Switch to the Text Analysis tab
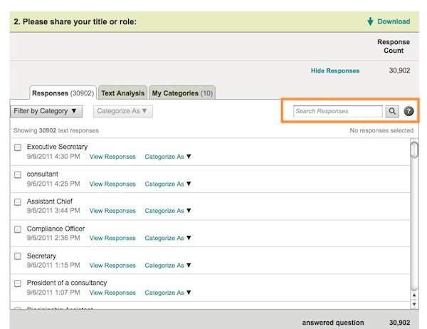The height and width of the screenshot is (329, 427). point(123,93)
